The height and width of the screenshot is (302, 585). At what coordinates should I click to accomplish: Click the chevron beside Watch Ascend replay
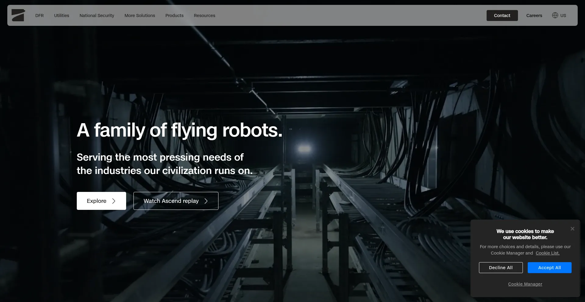(x=206, y=201)
